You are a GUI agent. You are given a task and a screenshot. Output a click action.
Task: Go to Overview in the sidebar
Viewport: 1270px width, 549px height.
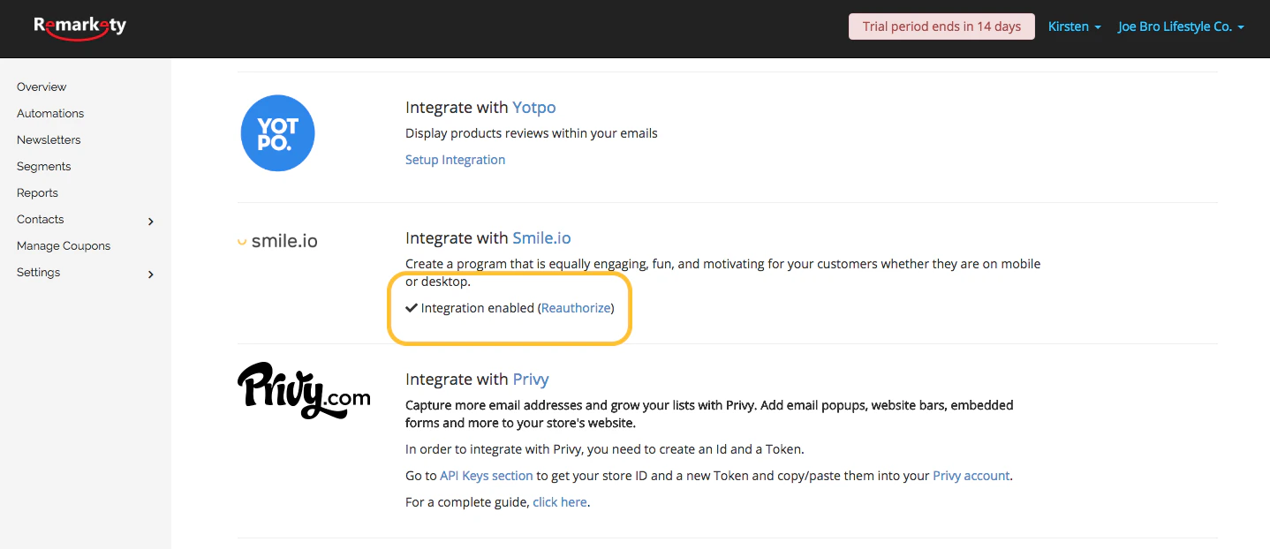[42, 86]
